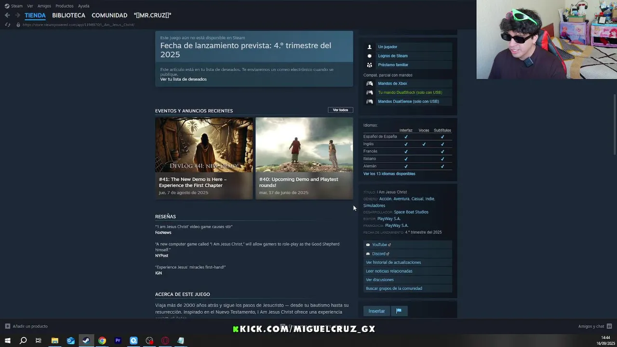Open the Windows Start menu
The height and width of the screenshot is (347, 617).
(8, 341)
